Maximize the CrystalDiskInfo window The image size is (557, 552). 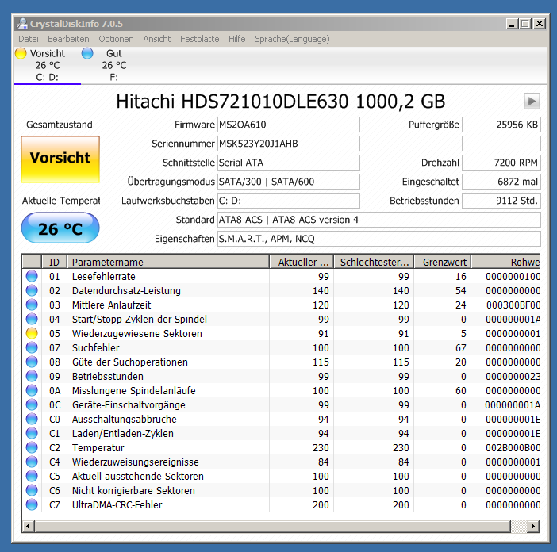click(525, 24)
